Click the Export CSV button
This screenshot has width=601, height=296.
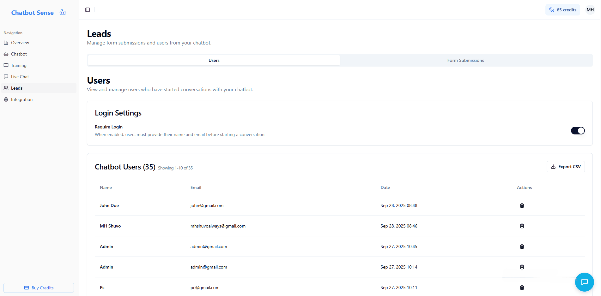tap(565, 166)
